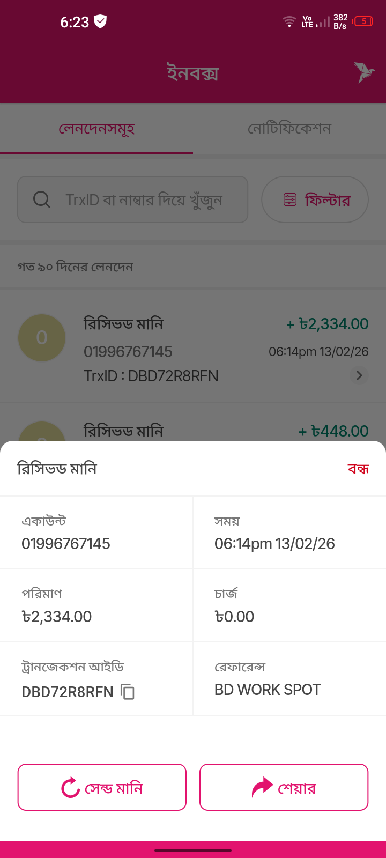Tap the yellow avatar of first transaction
This screenshot has height=858, width=386.
(x=42, y=338)
